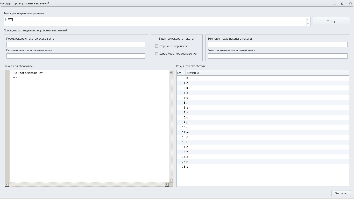Select result row 17 with value г

(263, 162)
